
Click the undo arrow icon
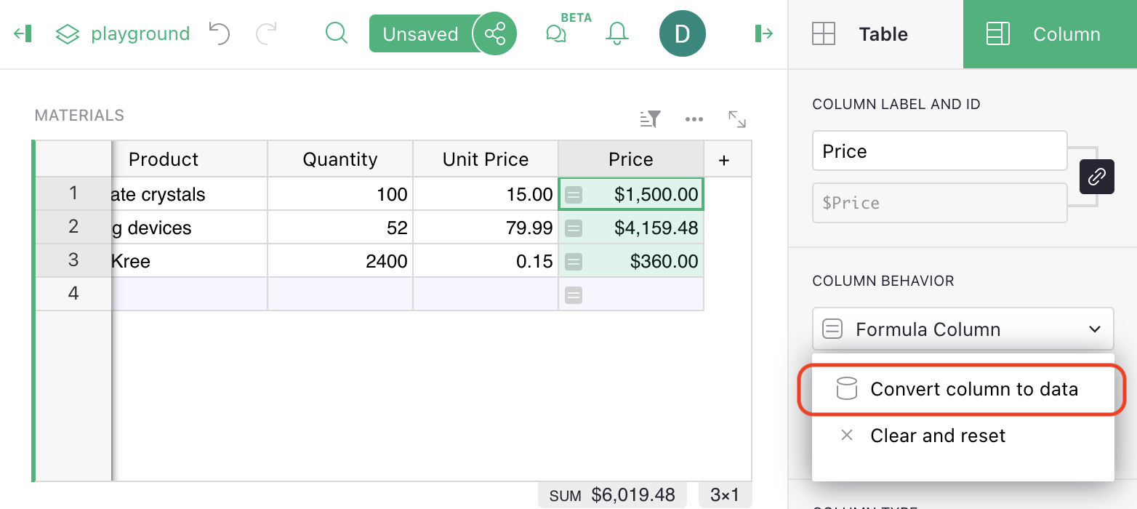click(x=219, y=33)
